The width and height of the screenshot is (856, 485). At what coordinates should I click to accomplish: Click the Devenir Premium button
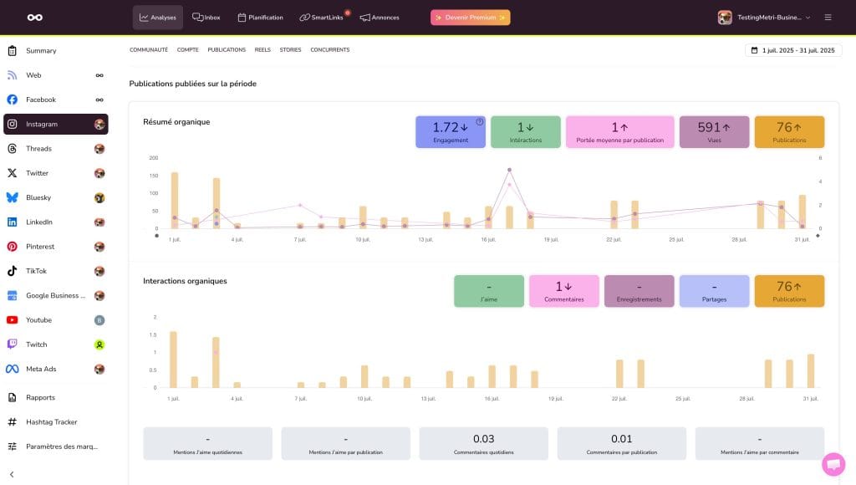tap(470, 18)
